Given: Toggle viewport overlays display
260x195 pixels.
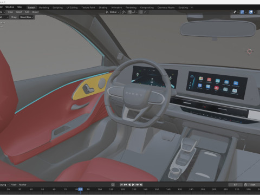Looking at the screenshot, I should pyautogui.click(x=251, y=12).
